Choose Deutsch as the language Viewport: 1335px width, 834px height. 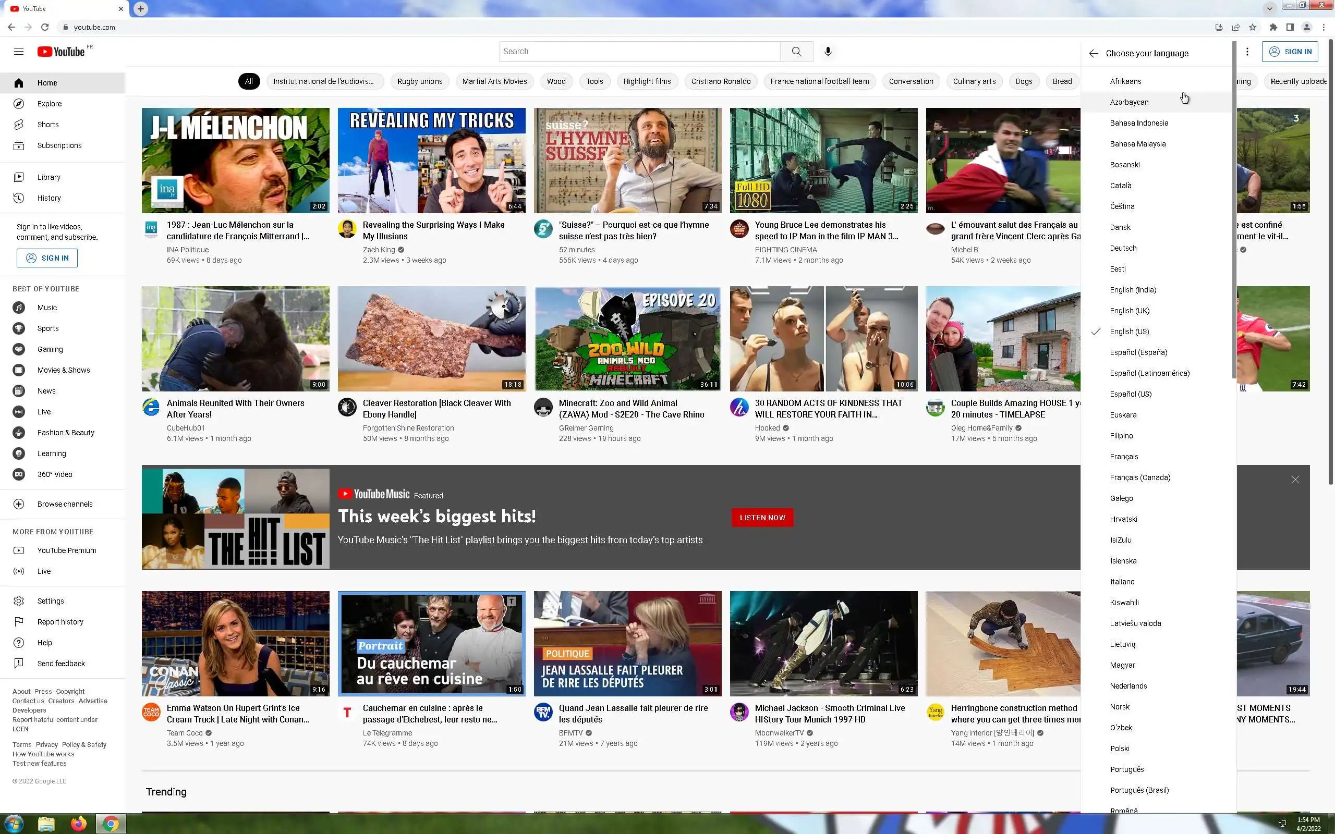1123,248
